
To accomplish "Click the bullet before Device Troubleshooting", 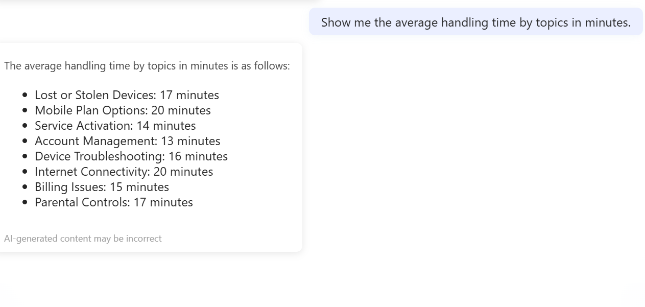I will click(x=25, y=156).
